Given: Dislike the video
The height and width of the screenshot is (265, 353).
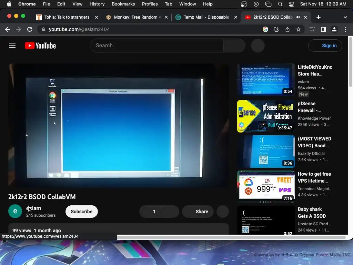Looking at the screenshot, I should (170, 212).
